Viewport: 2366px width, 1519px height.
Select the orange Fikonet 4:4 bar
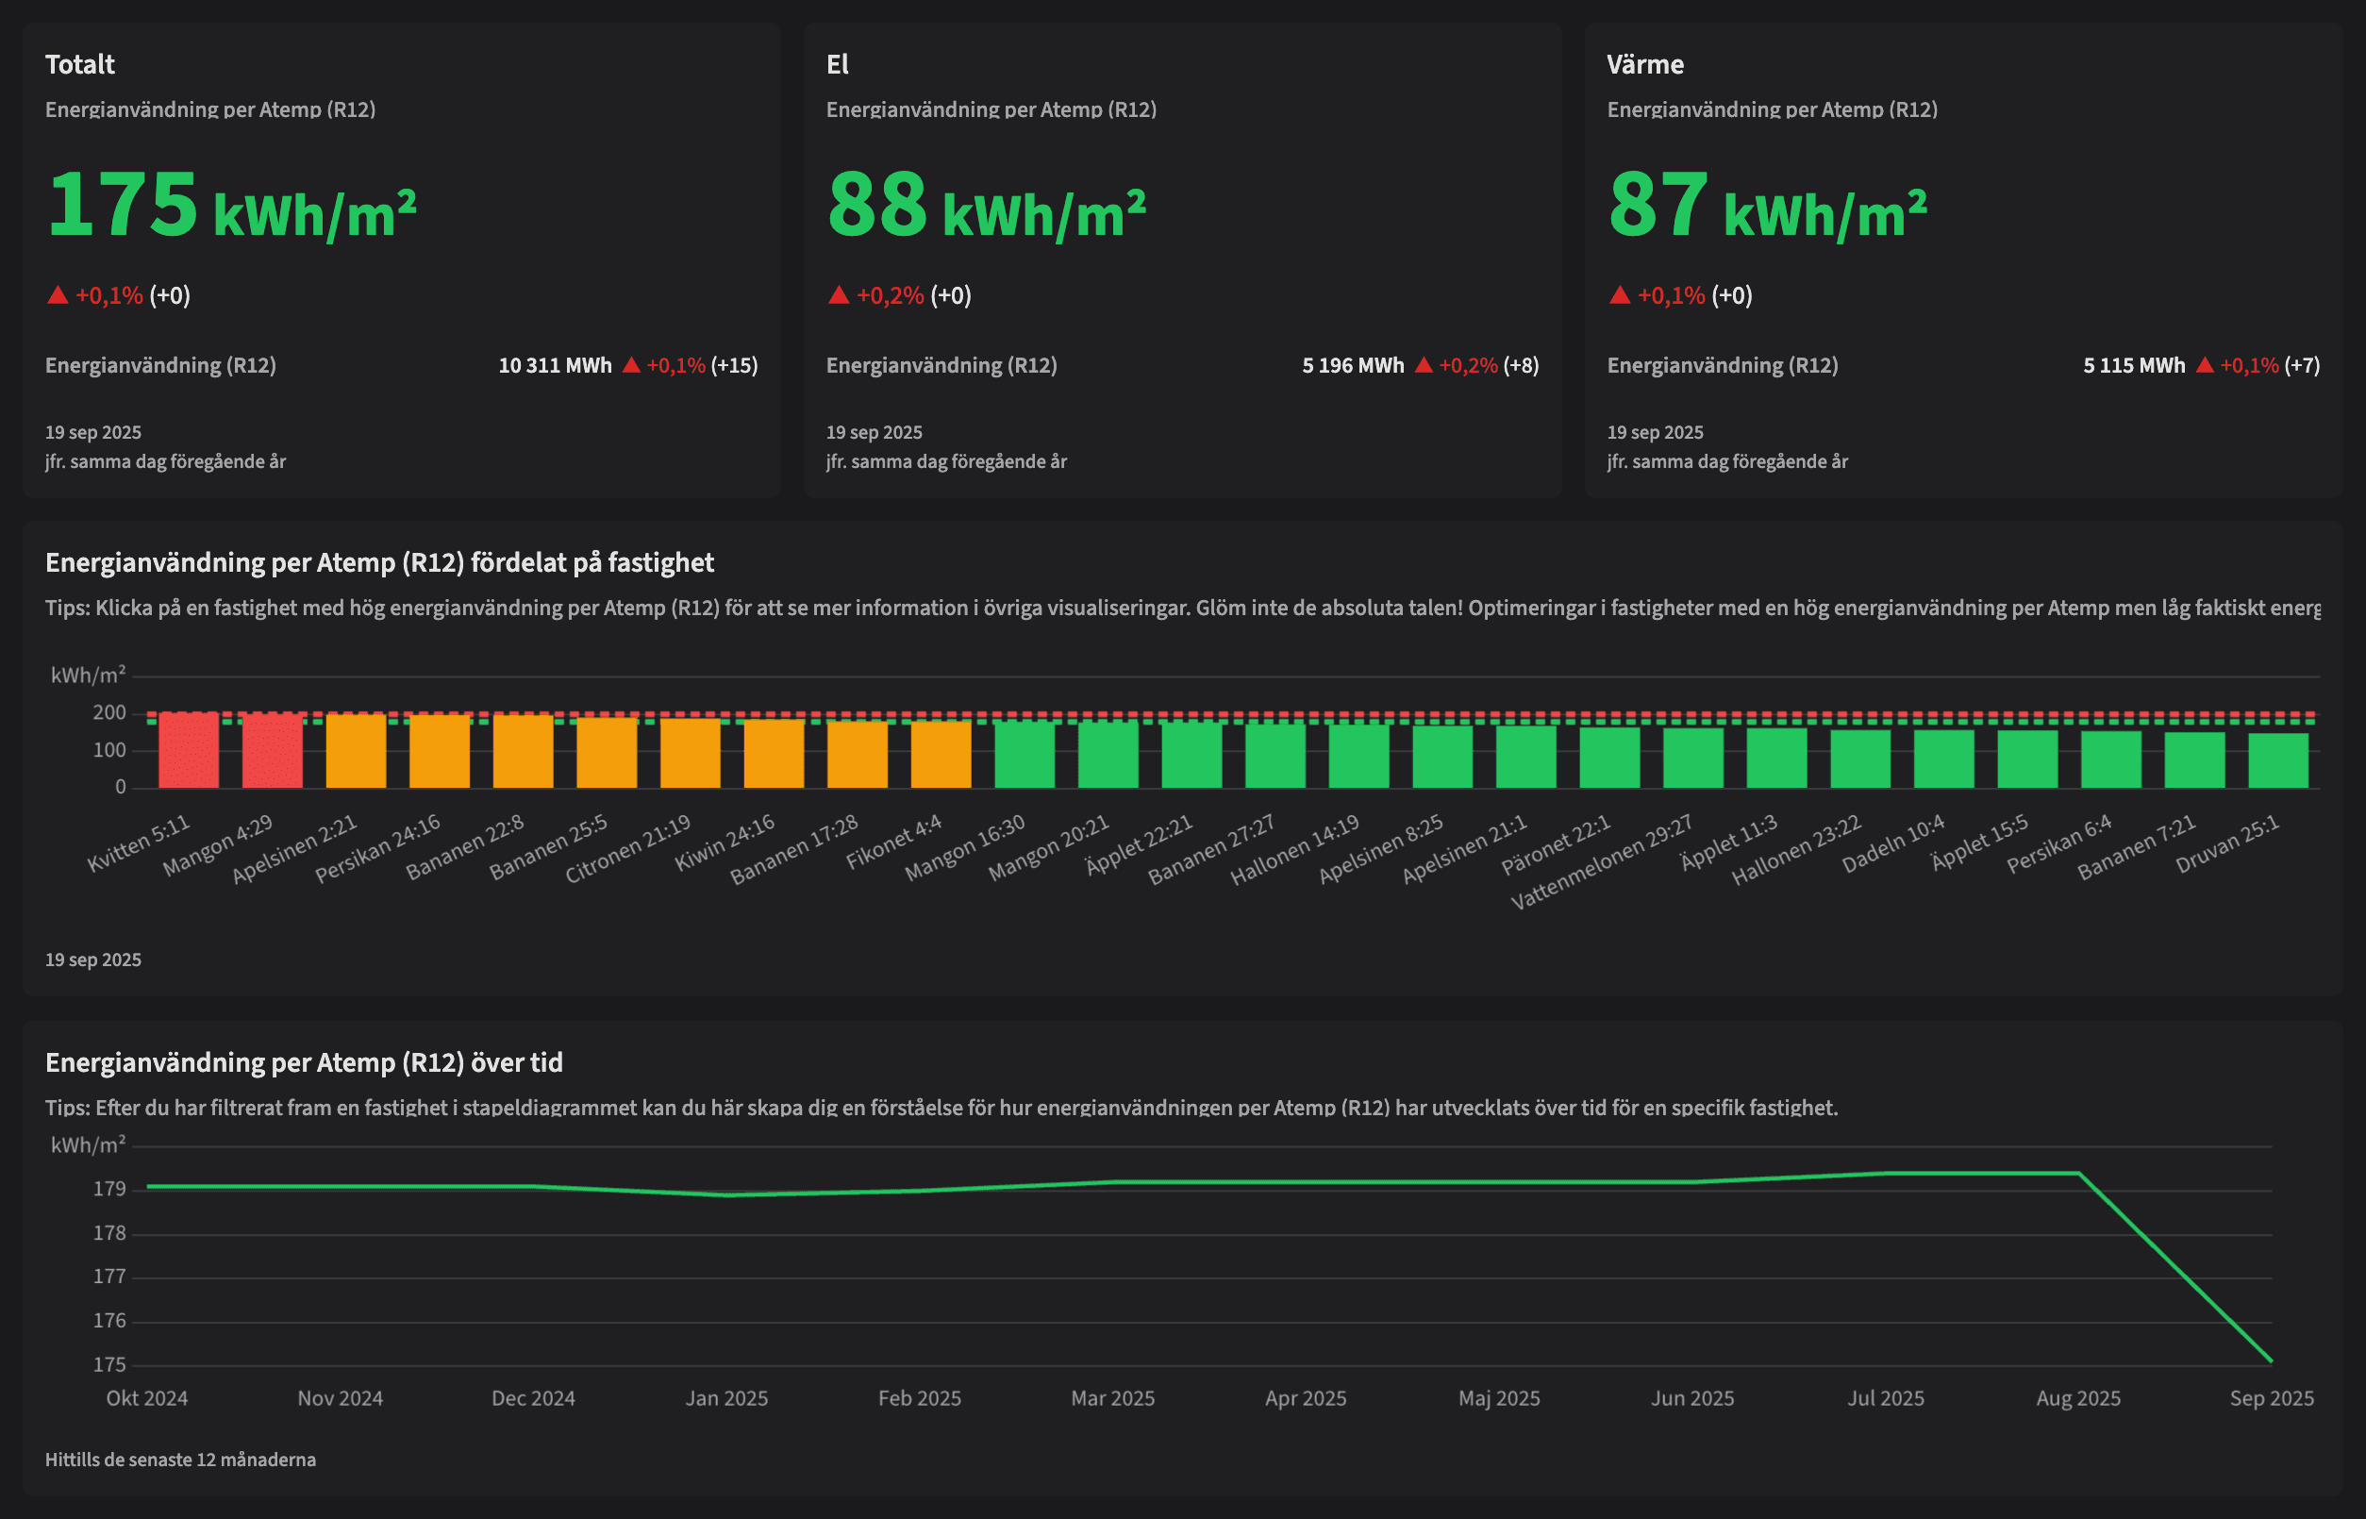coord(941,755)
